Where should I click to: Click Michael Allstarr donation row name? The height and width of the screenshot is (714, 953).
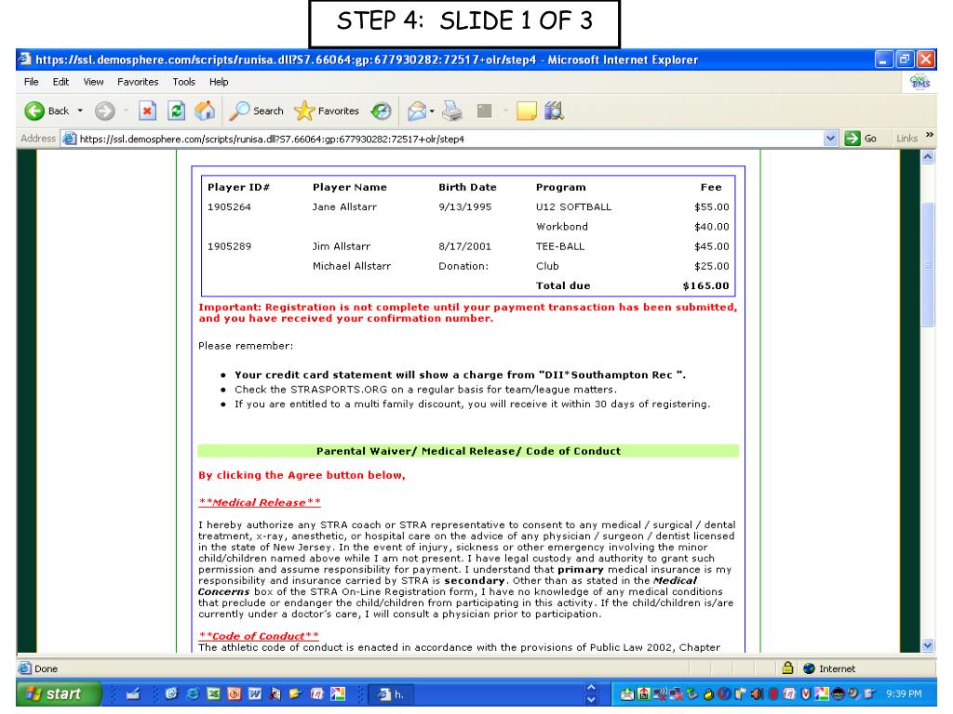tap(351, 266)
